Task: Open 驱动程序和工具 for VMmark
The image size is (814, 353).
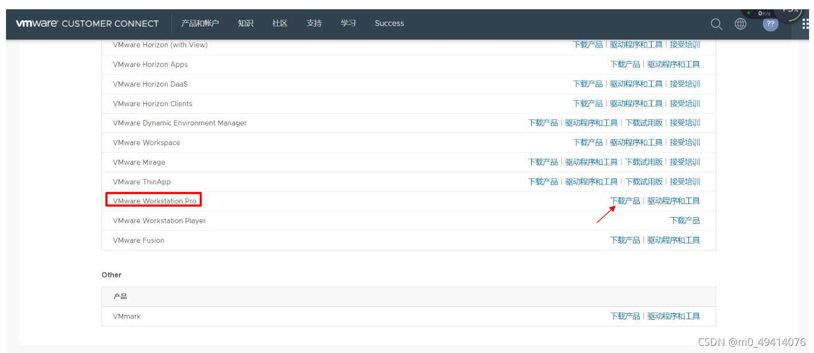Action: pyautogui.click(x=674, y=316)
